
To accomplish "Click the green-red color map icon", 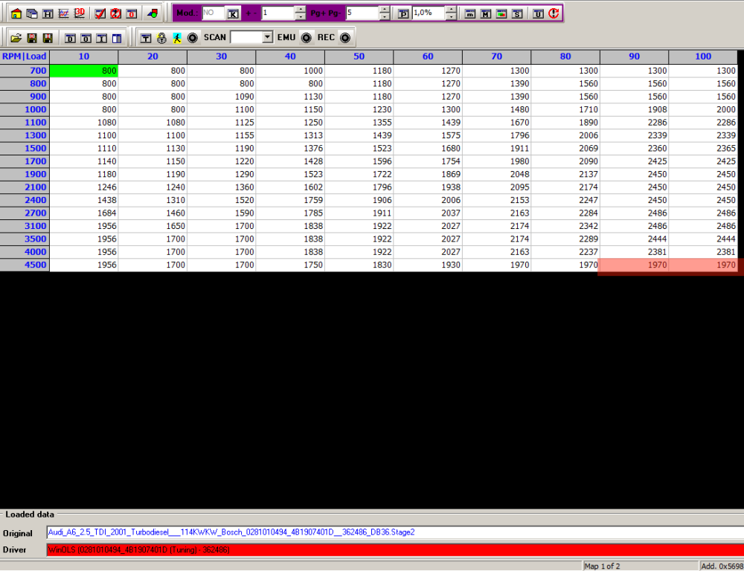I will pyautogui.click(x=501, y=13).
